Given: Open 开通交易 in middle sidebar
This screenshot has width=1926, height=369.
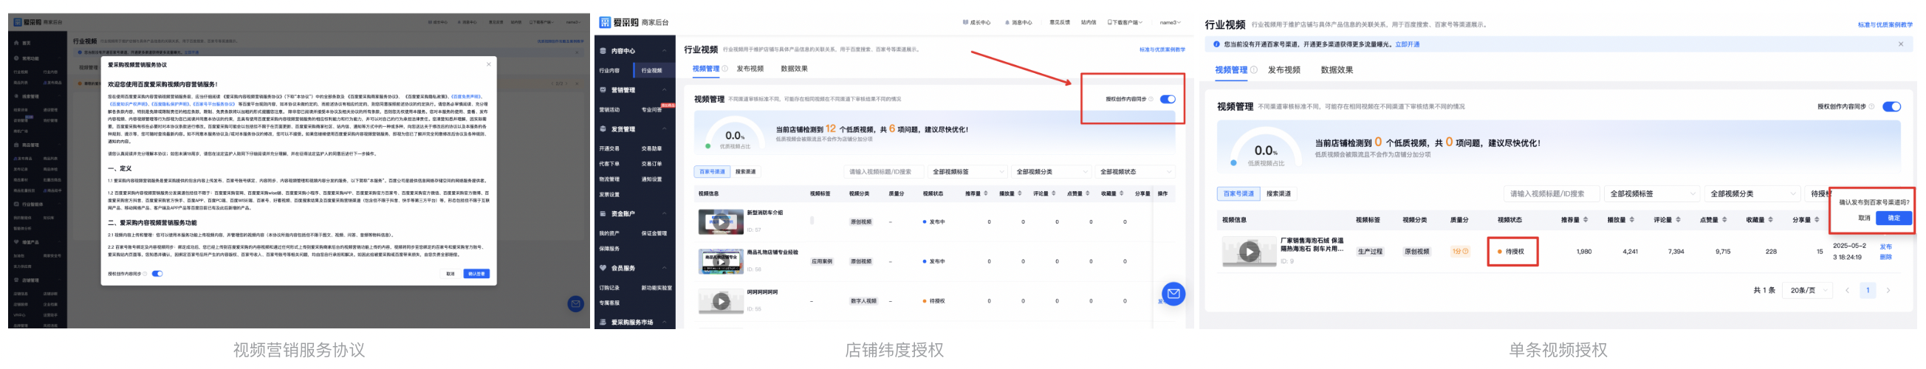Looking at the screenshot, I should tap(609, 148).
